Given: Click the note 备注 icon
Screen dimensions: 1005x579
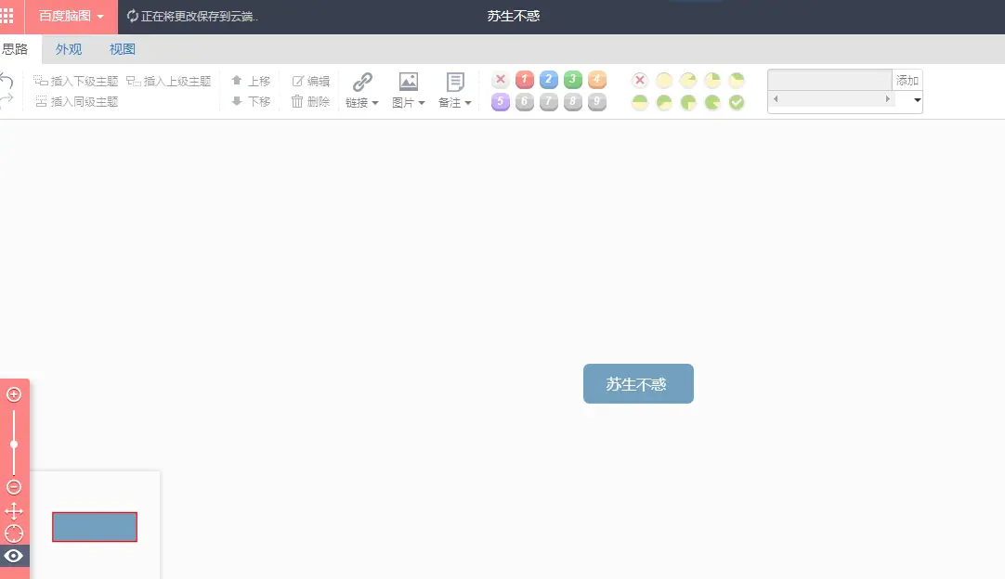Looking at the screenshot, I should pyautogui.click(x=455, y=82).
